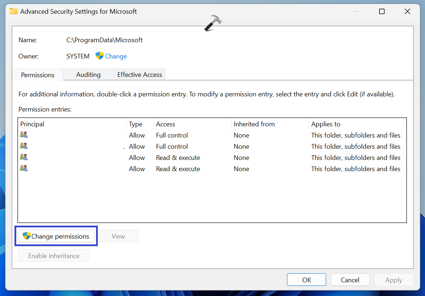
Task: Click the folder icon in the title bar
Action: pos(14,11)
